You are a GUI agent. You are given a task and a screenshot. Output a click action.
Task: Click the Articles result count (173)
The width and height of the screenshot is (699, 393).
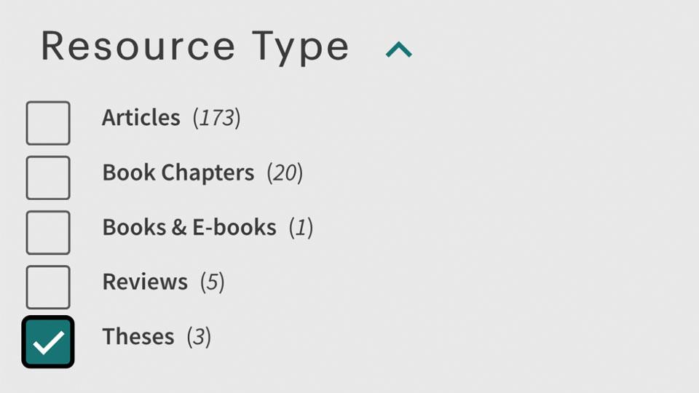tap(217, 117)
